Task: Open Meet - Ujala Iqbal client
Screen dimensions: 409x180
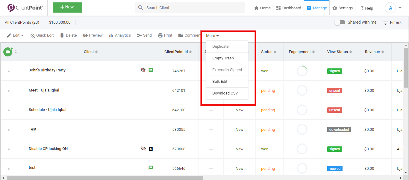Action: tap(44, 90)
